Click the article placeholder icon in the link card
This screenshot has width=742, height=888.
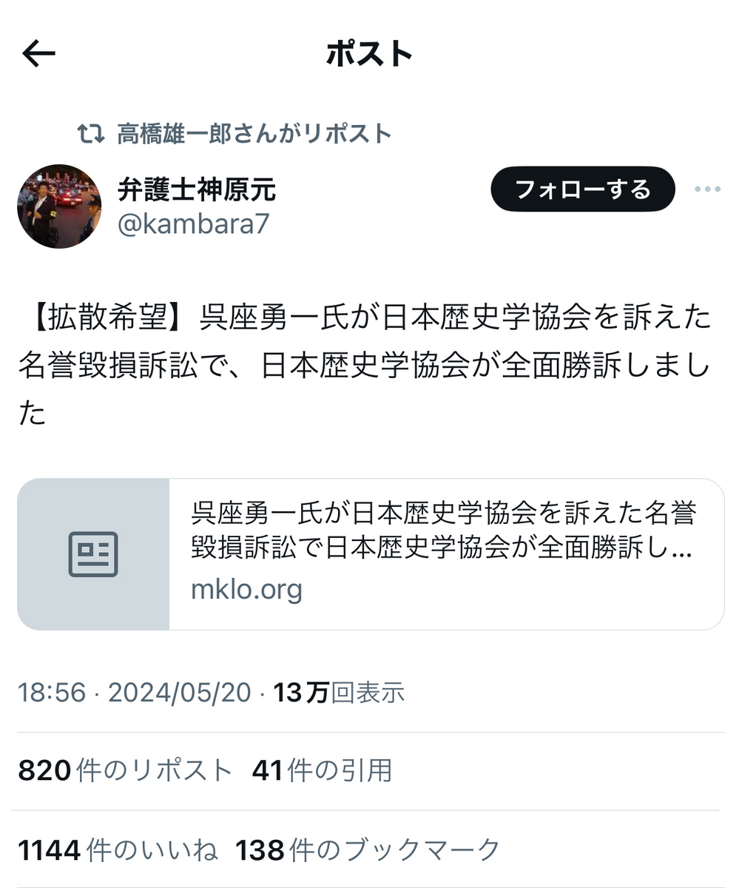[93, 554]
